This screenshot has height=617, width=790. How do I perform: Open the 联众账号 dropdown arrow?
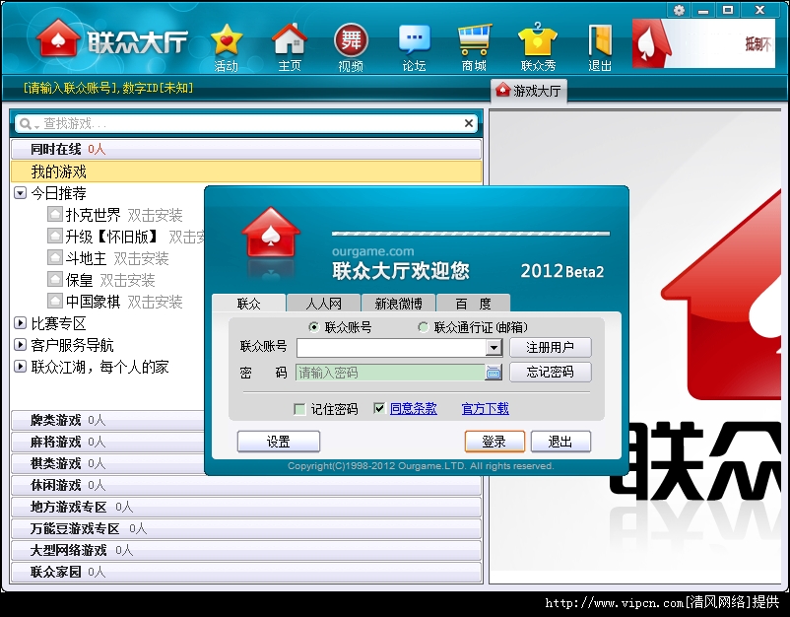pyautogui.click(x=494, y=347)
